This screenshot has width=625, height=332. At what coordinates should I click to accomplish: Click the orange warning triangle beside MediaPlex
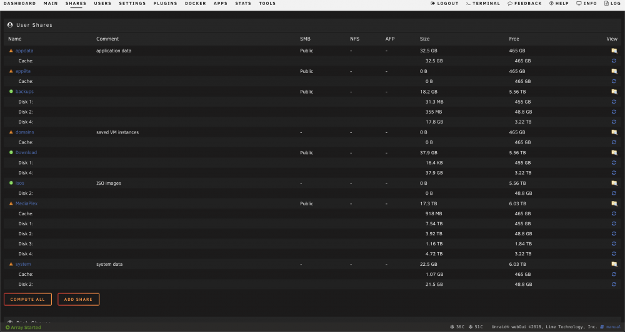point(11,203)
